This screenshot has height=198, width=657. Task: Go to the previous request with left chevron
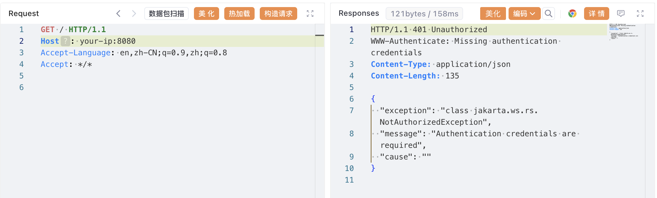pos(118,14)
